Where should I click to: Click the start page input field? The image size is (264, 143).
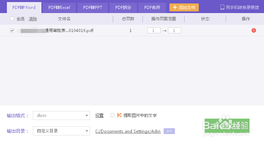[154, 31]
